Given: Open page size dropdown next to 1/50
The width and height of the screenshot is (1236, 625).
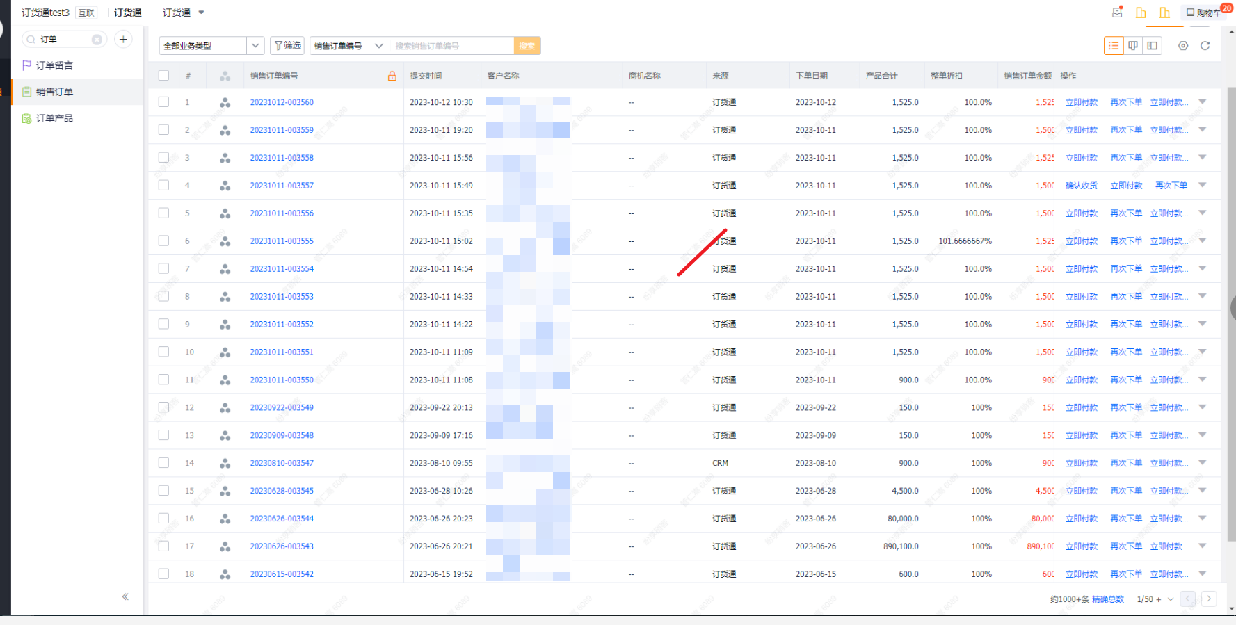Looking at the screenshot, I should click(1171, 599).
